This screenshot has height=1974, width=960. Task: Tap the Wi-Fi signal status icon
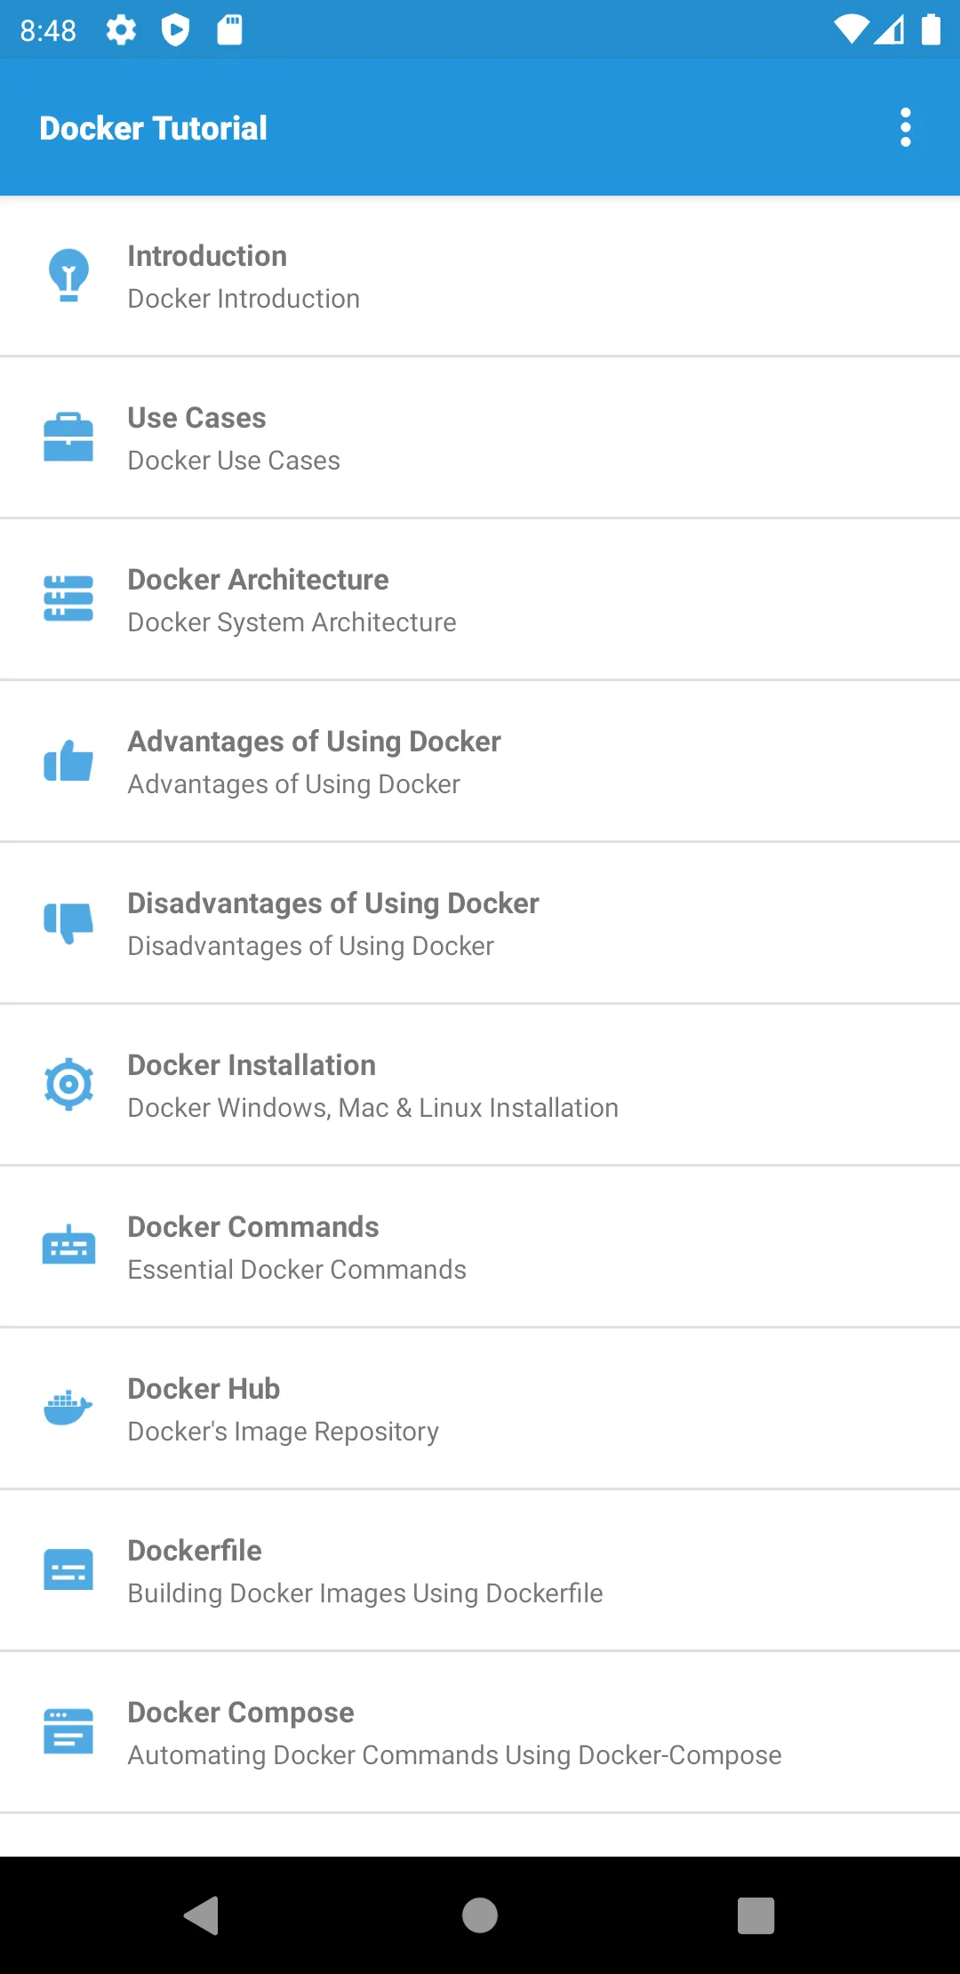click(852, 30)
